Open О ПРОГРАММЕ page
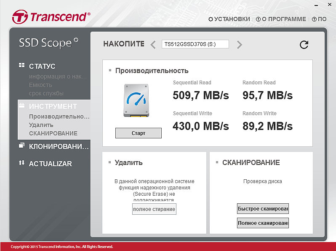The image size is (336, 251). 281,19
